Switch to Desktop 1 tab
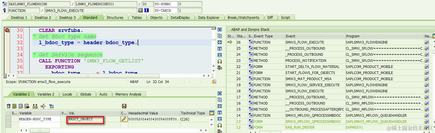The height and width of the screenshot is (133, 435). click(19, 17)
